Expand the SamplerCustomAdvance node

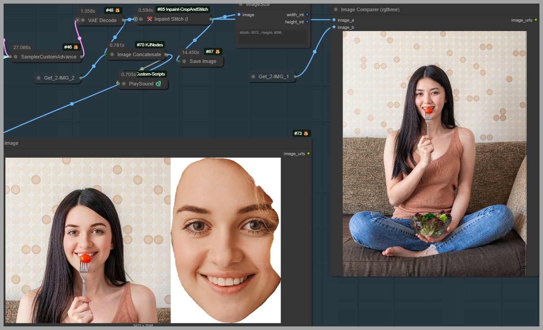[x=16, y=57]
